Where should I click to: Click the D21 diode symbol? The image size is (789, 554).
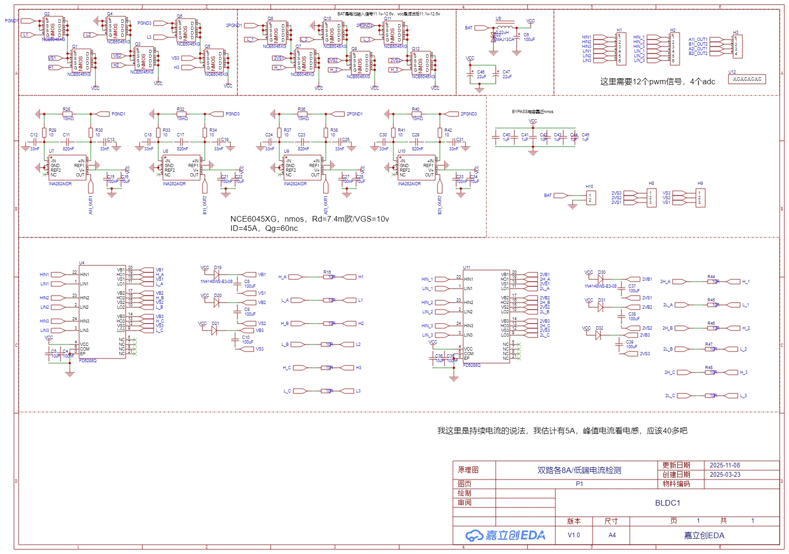pos(214,331)
